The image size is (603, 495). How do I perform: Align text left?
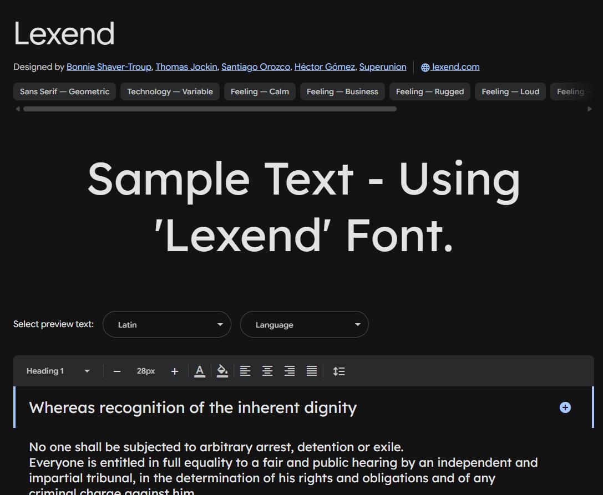click(x=245, y=371)
